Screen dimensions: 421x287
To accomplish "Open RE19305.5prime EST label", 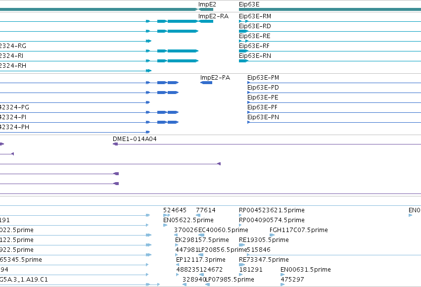I will tap(264, 240).
